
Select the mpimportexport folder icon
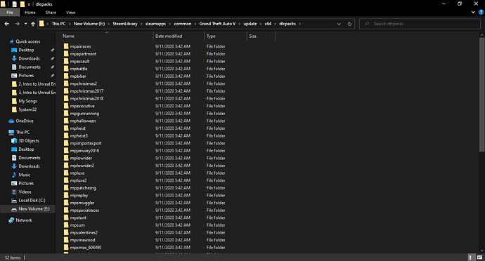[66, 143]
